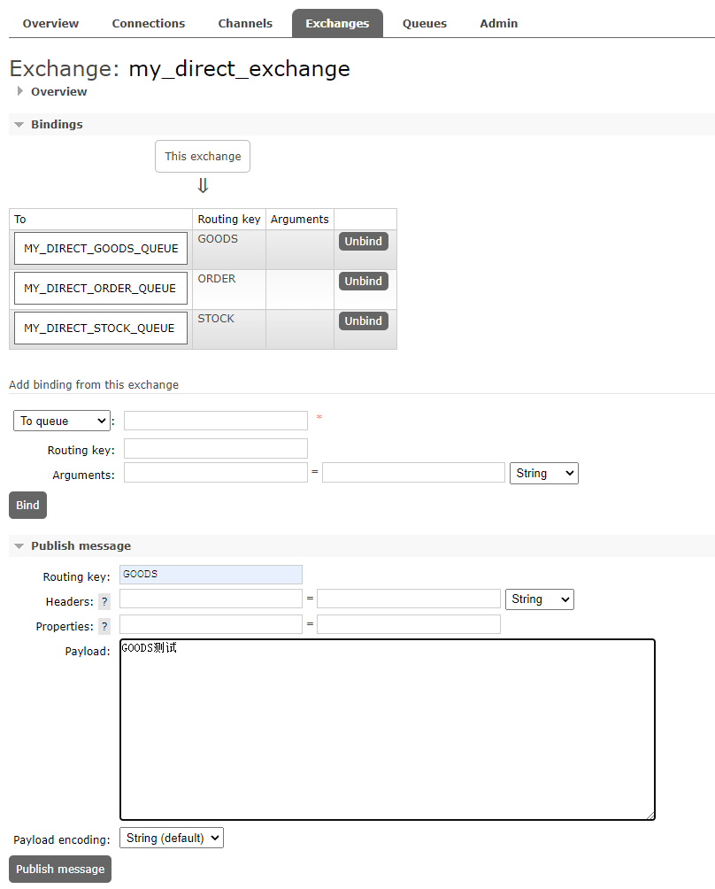This screenshot has height=889, width=715.
Task: Open the Channels tab
Action: coord(245,23)
